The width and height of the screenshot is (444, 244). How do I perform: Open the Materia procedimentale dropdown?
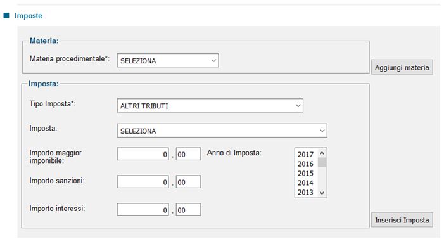click(168, 60)
